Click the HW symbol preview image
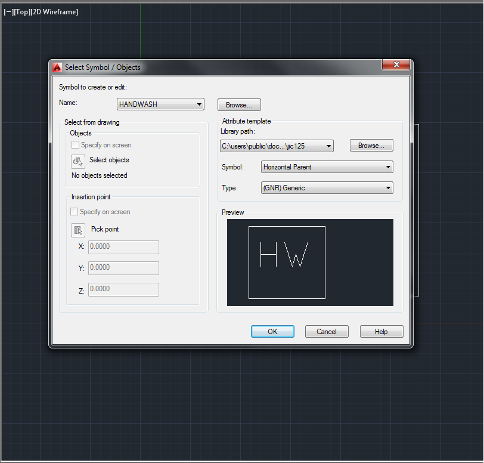484x463 pixels. click(310, 263)
